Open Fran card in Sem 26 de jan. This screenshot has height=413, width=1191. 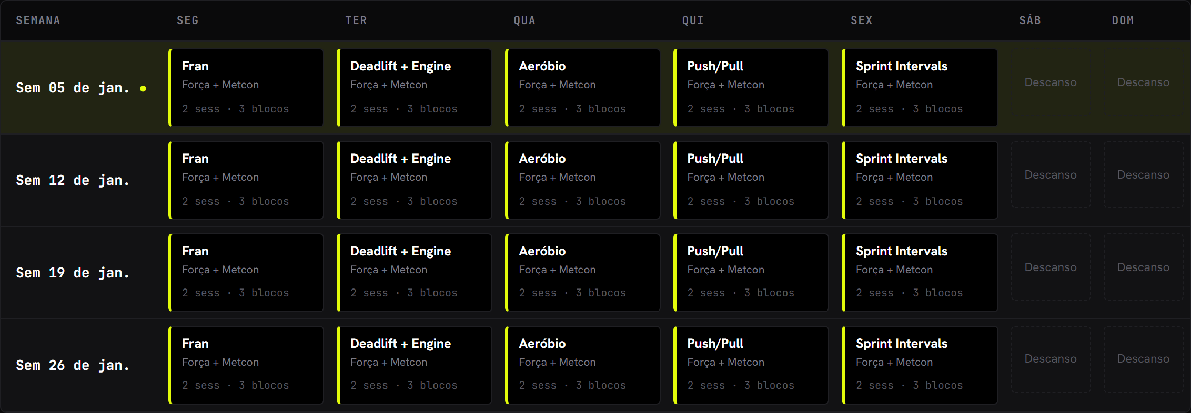(246, 365)
